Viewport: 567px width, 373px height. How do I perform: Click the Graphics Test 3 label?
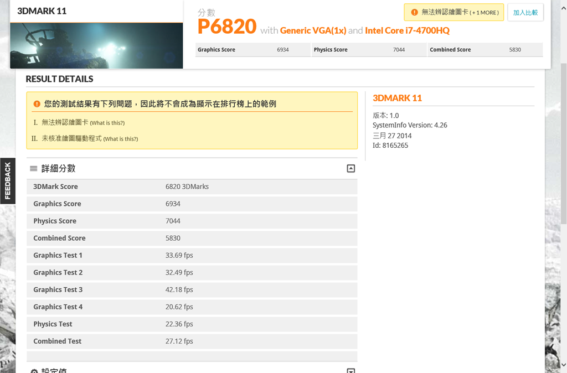point(58,289)
